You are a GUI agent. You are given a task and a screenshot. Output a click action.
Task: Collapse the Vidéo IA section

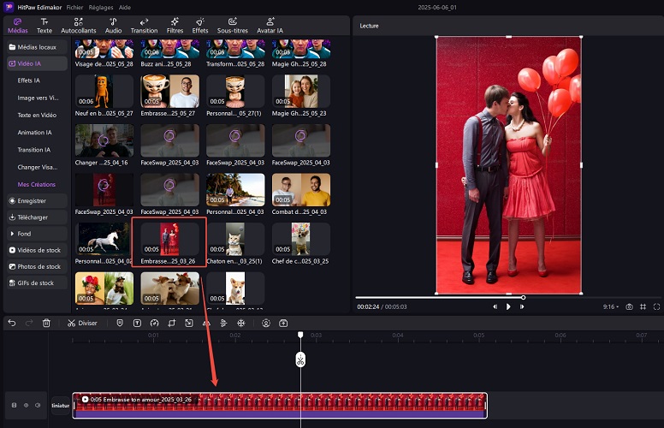pyautogui.click(x=37, y=63)
